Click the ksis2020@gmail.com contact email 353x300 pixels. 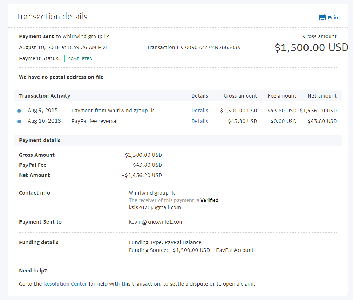(154, 207)
